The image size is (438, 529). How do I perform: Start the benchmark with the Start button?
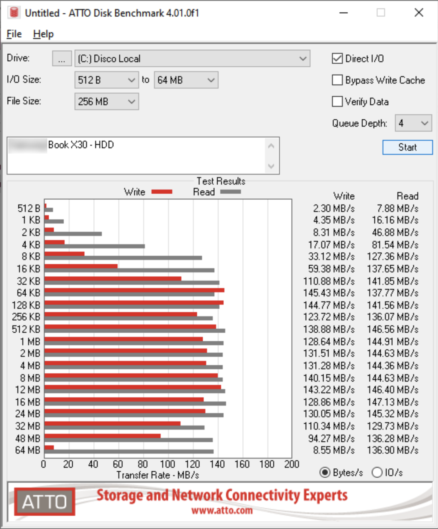click(407, 147)
